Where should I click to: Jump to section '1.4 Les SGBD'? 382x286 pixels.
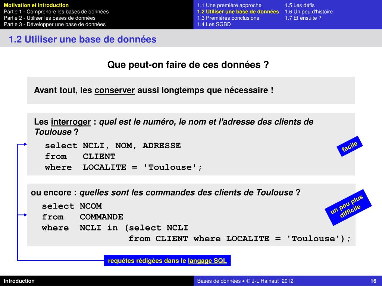click(x=214, y=24)
